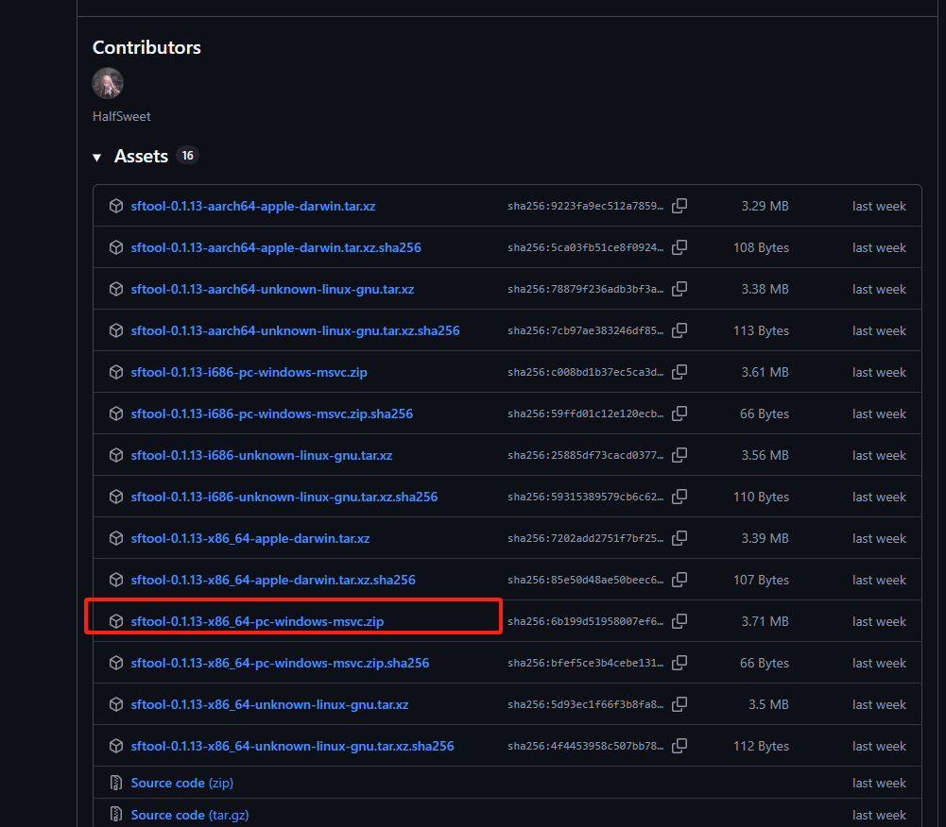Screen dimensions: 946x827
Task: Open HalfSweet contributor avatar
Action: point(108,84)
